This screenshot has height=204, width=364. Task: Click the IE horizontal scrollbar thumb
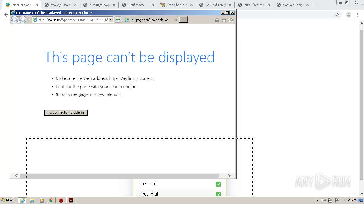click(x=119, y=176)
